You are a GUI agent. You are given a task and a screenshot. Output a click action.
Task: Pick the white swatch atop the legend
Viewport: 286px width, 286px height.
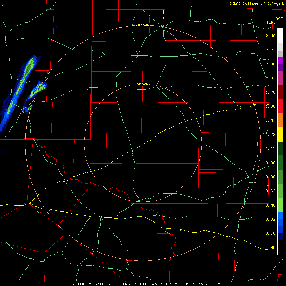(281, 36)
